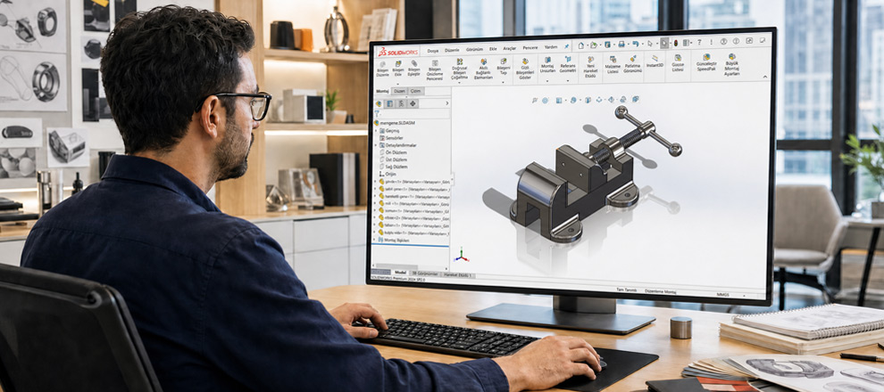Screen dimensions: 884x392
Task: Open the Yardım menu
Action: pyautogui.click(x=551, y=47)
